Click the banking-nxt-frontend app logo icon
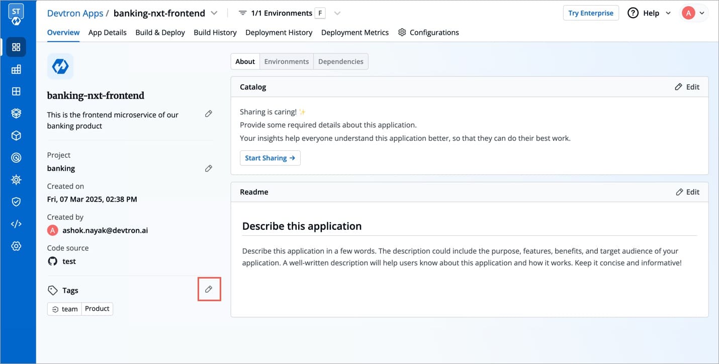Viewport: 719px width, 364px height. [x=60, y=66]
